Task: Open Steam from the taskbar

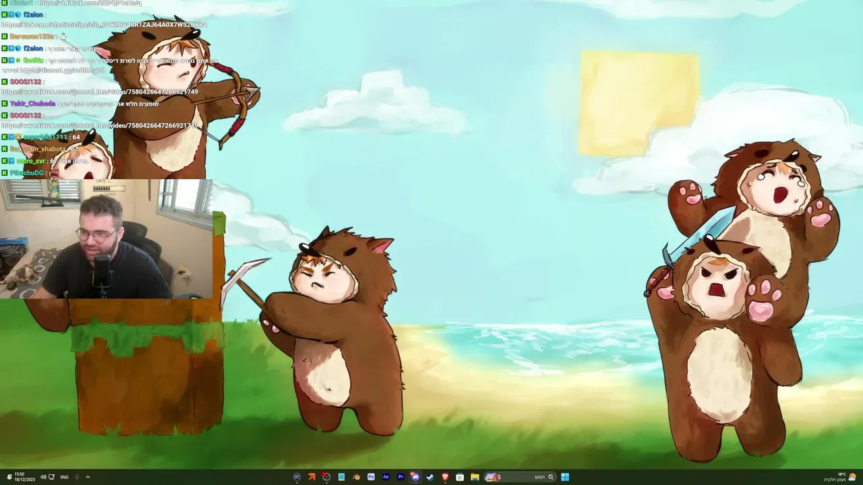Action: tap(430, 477)
